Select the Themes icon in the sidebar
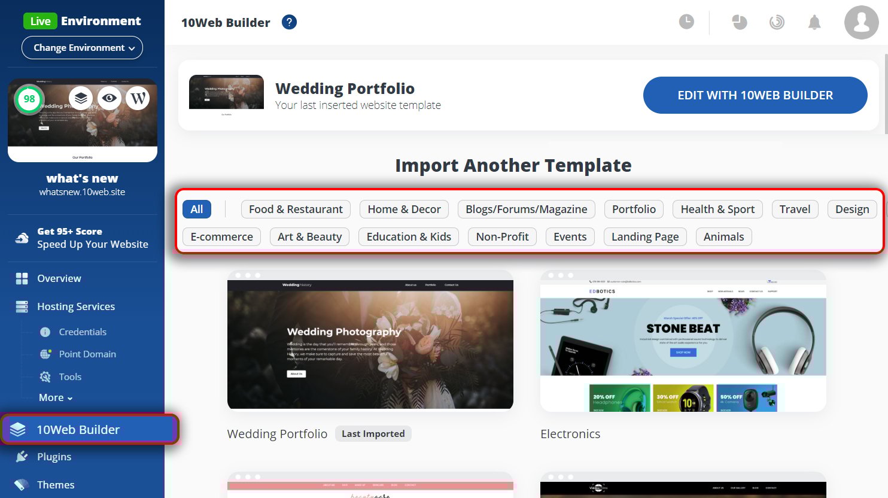 [21, 485]
